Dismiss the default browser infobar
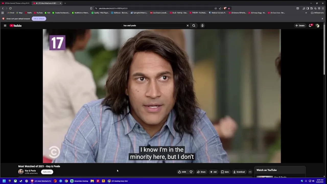 tap(322, 19)
